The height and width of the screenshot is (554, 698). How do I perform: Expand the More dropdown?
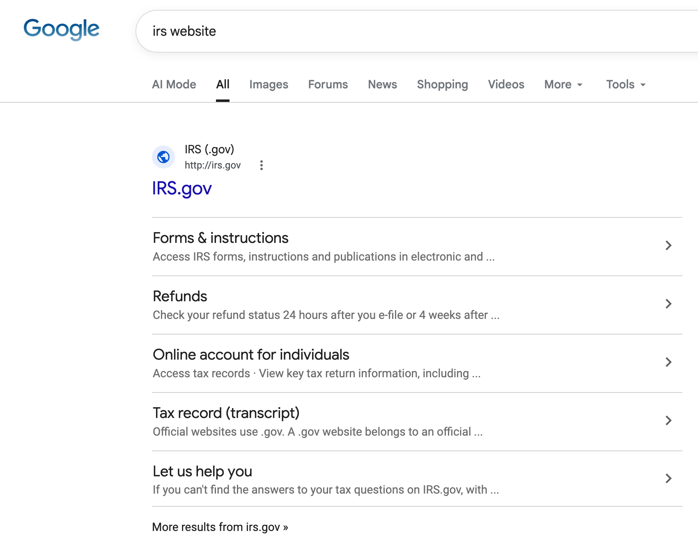(563, 84)
